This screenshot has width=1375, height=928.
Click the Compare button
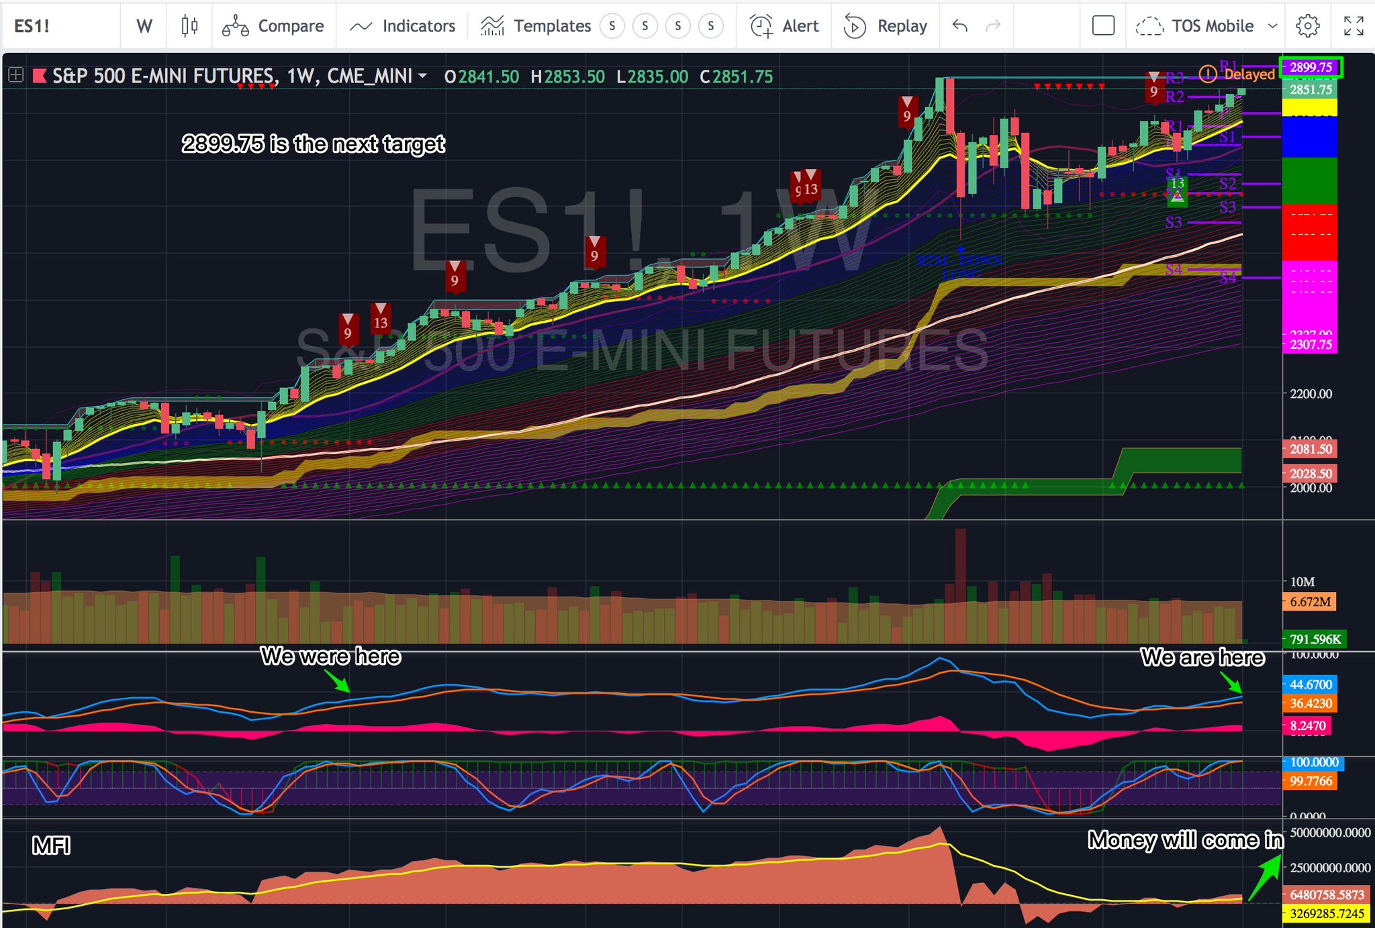(x=273, y=26)
